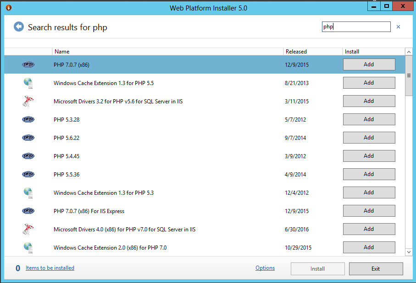This screenshot has height=283, width=416.
Task: Open the Options link
Action: tap(265, 268)
